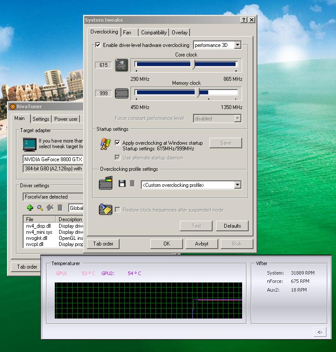Screen dimensions: 336x352
Task: Delete overclocking profile with trash icon
Action: click(x=132, y=183)
